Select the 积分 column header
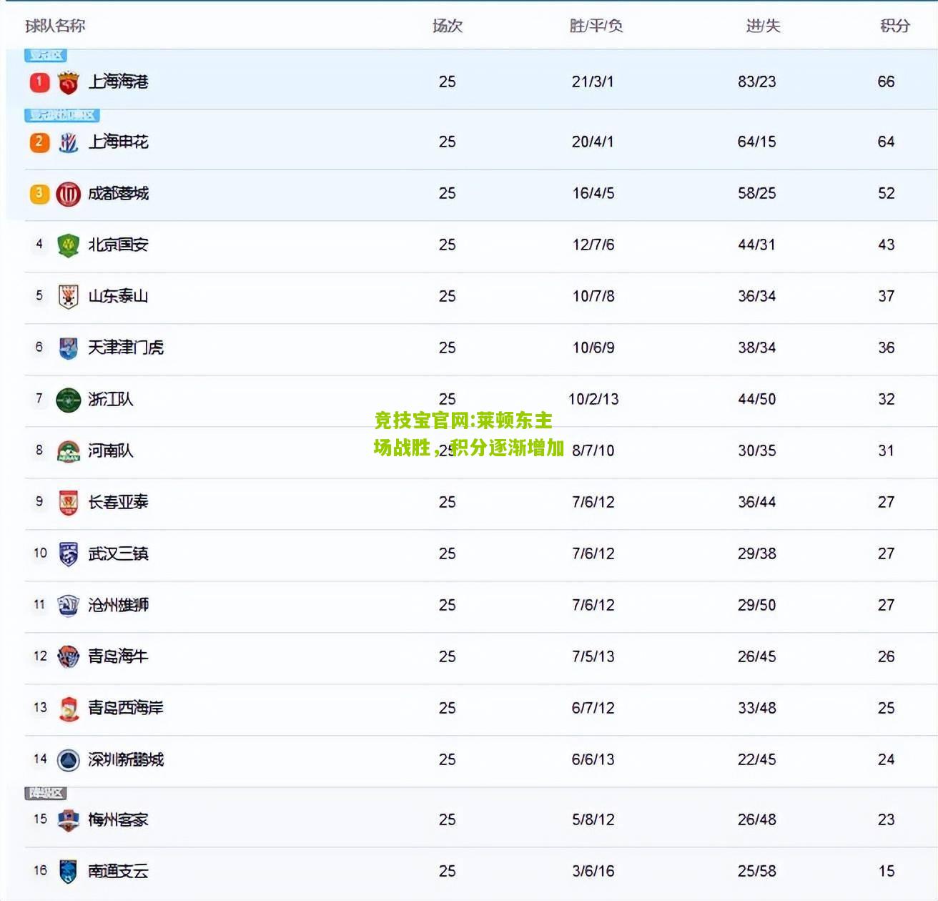The height and width of the screenshot is (901, 938). 894,26
